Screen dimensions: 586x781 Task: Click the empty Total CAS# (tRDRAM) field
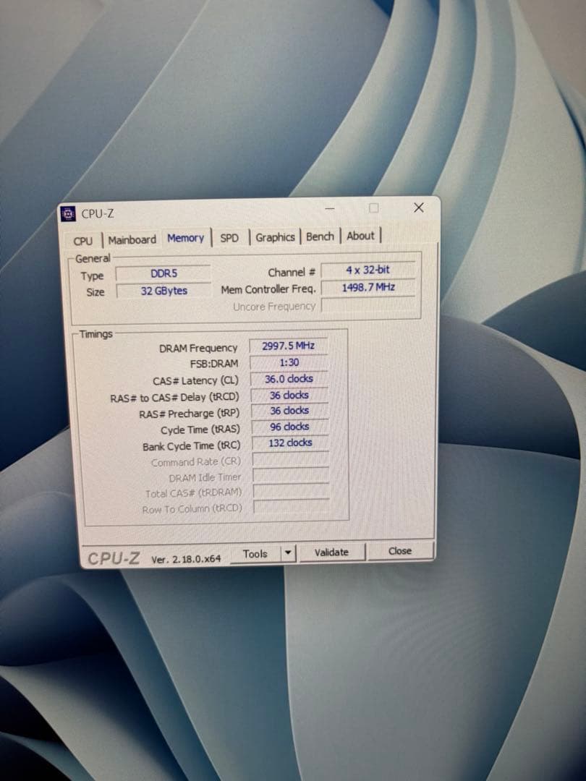point(292,491)
